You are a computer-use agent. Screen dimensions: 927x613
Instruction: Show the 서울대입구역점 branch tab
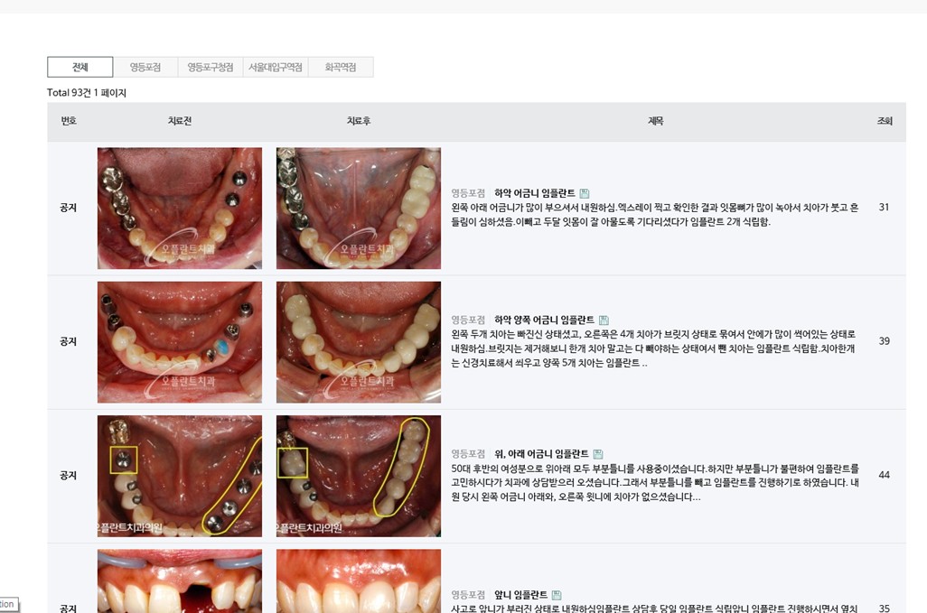pos(276,67)
